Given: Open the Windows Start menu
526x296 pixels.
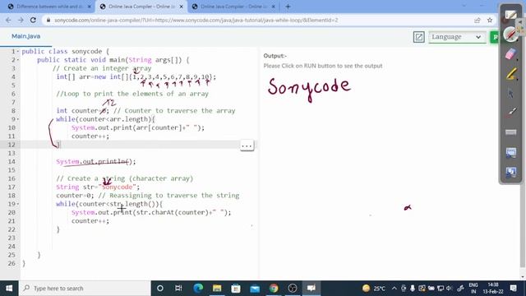Looking at the screenshot, I should click(9, 289).
